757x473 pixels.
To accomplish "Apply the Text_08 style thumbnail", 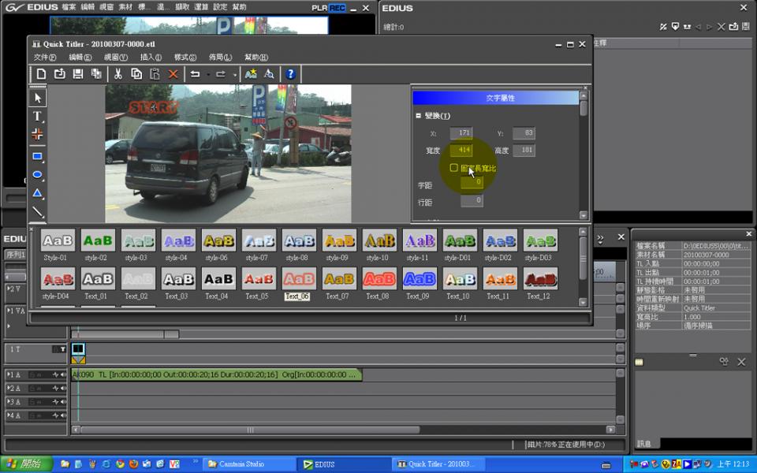I will (x=378, y=279).
